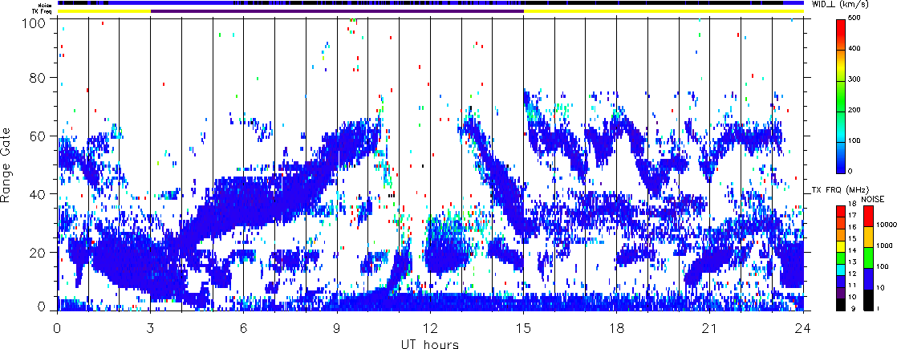
Task: Click the 24 tick on UT hours axis
Action: (x=803, y=328)
